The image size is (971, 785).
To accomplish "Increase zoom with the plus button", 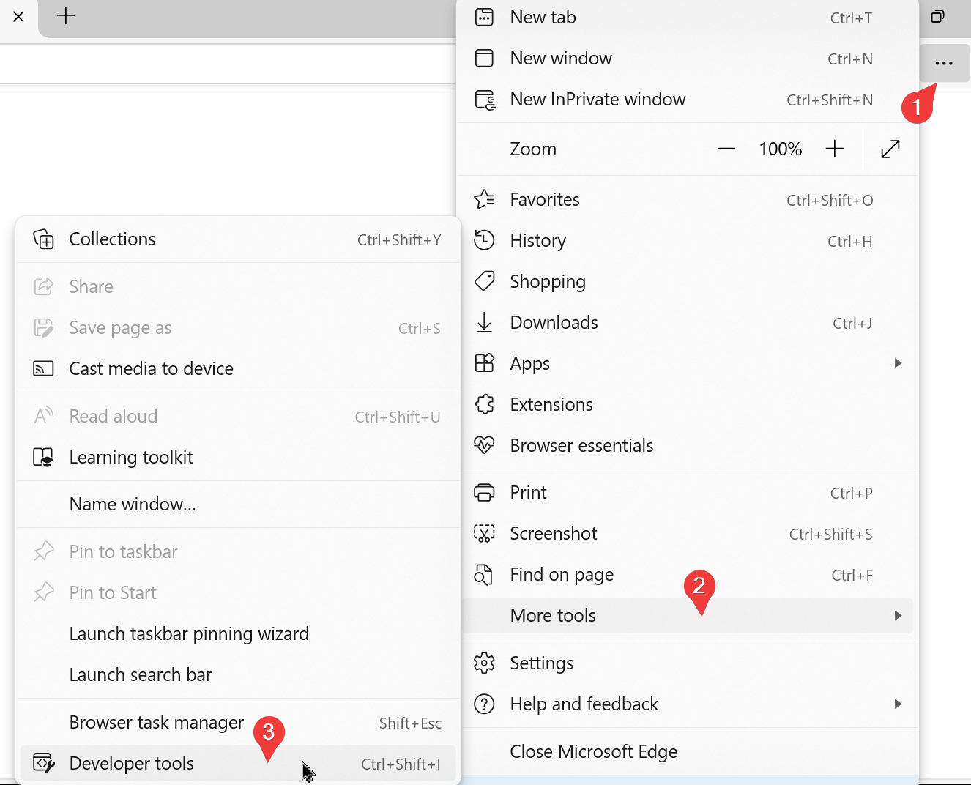I will (835, 149).
